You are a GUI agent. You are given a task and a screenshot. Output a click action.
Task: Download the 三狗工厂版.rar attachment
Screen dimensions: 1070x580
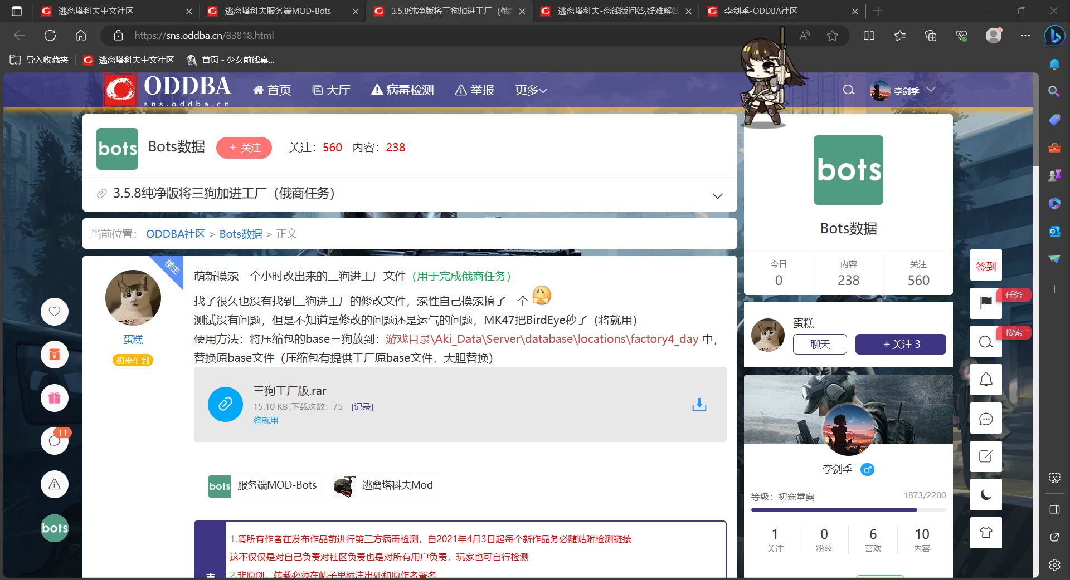(699, 405)
